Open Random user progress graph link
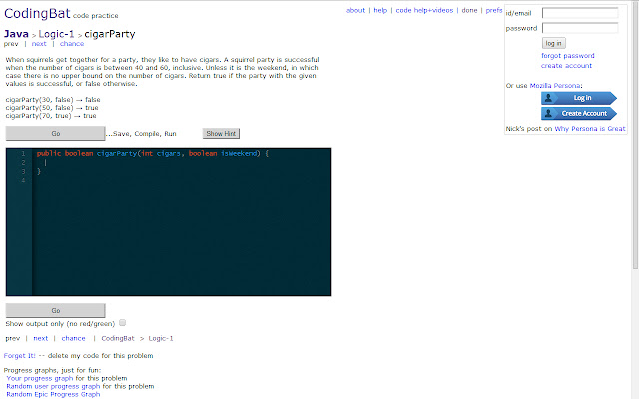 coord(53,386)
